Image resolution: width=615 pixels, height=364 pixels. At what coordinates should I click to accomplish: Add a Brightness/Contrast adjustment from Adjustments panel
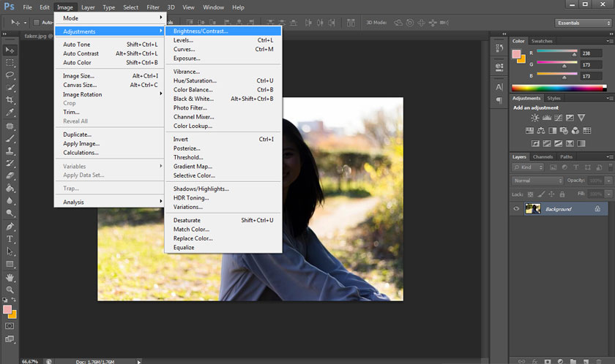pos(535,118)
